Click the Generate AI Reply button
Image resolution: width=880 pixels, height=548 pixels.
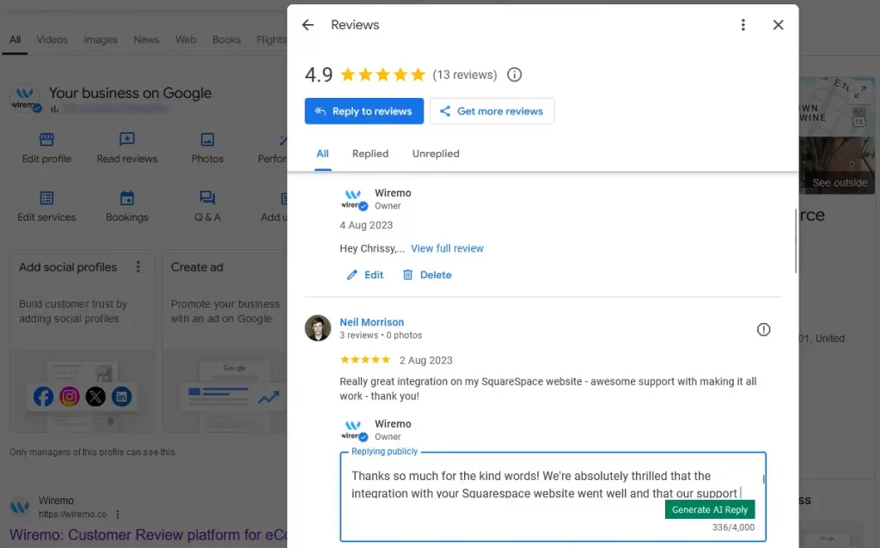click(709, 509)
